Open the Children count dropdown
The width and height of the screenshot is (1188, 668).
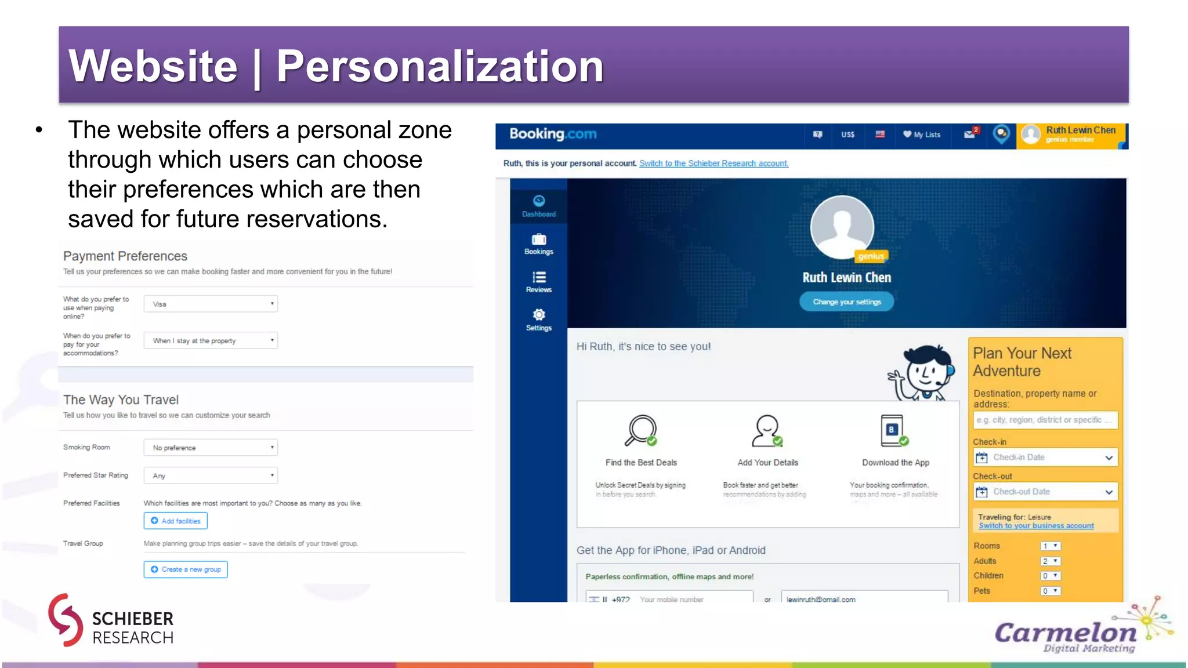pyautogui.click(x=1051, y=576)
